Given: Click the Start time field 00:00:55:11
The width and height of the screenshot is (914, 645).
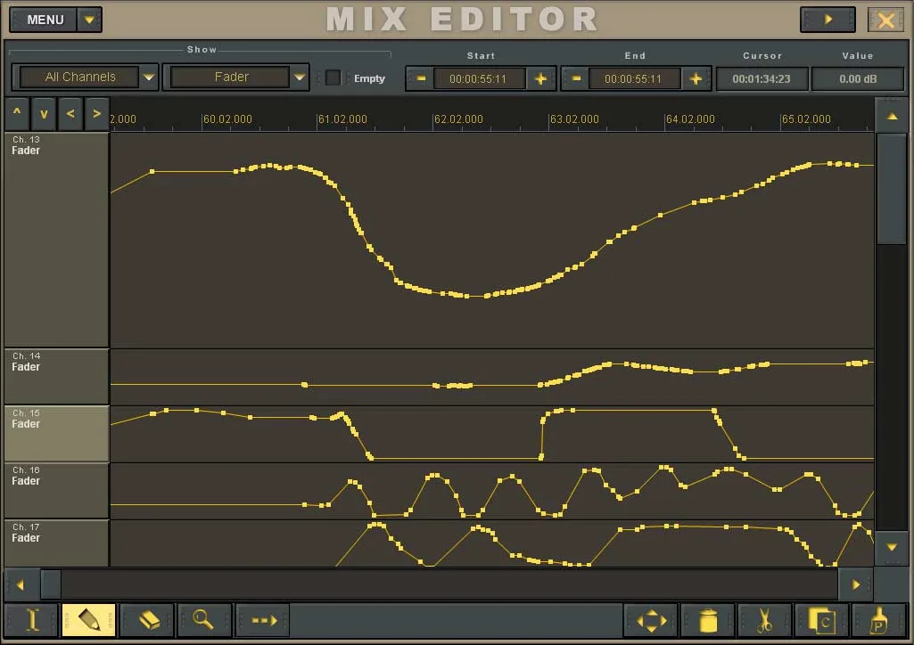Looking at the screenshot, I should tap(479, 78).
